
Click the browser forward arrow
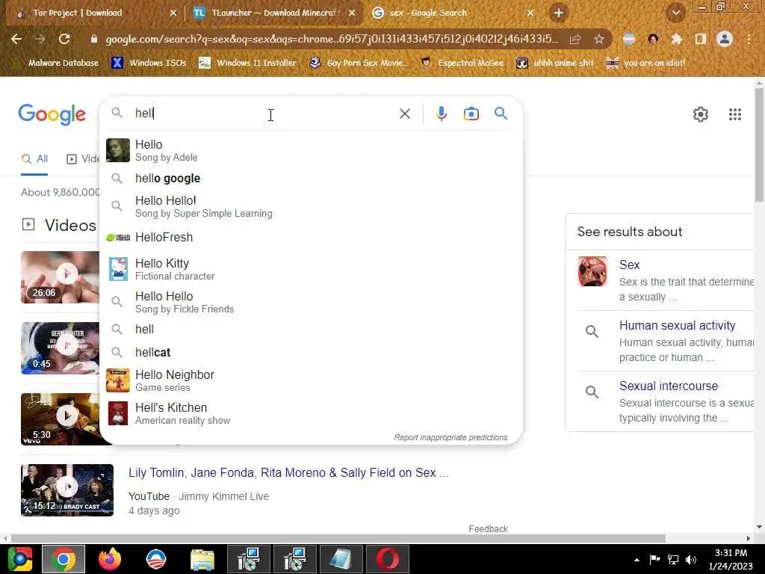(x=40, y=39)
